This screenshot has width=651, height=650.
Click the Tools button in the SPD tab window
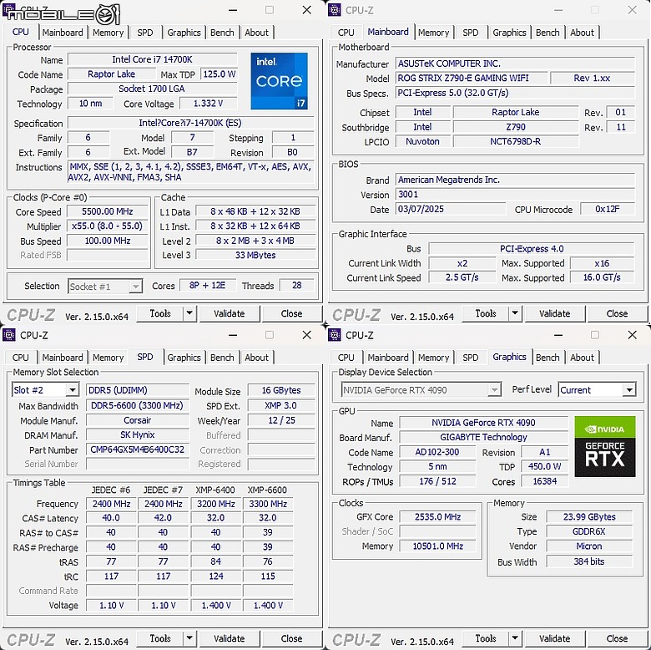tap(160, 638)
